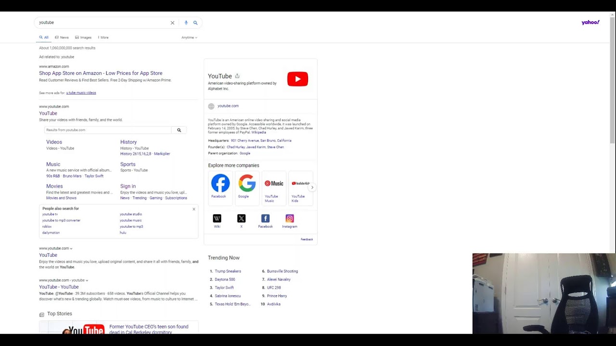Screen dimensions: 616x346
Task: Click the Taylor Swift link under Music
Action: (x=94, y=176)
